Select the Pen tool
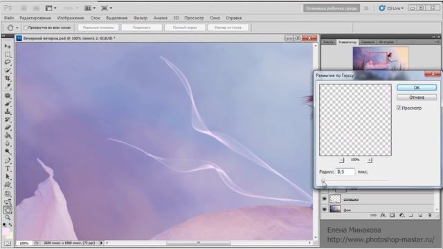Screen dimensions: 443x249 8,161
